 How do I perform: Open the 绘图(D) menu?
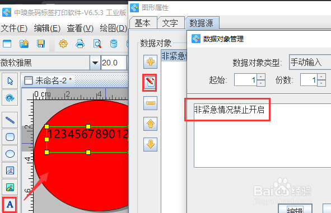(113, 28)
